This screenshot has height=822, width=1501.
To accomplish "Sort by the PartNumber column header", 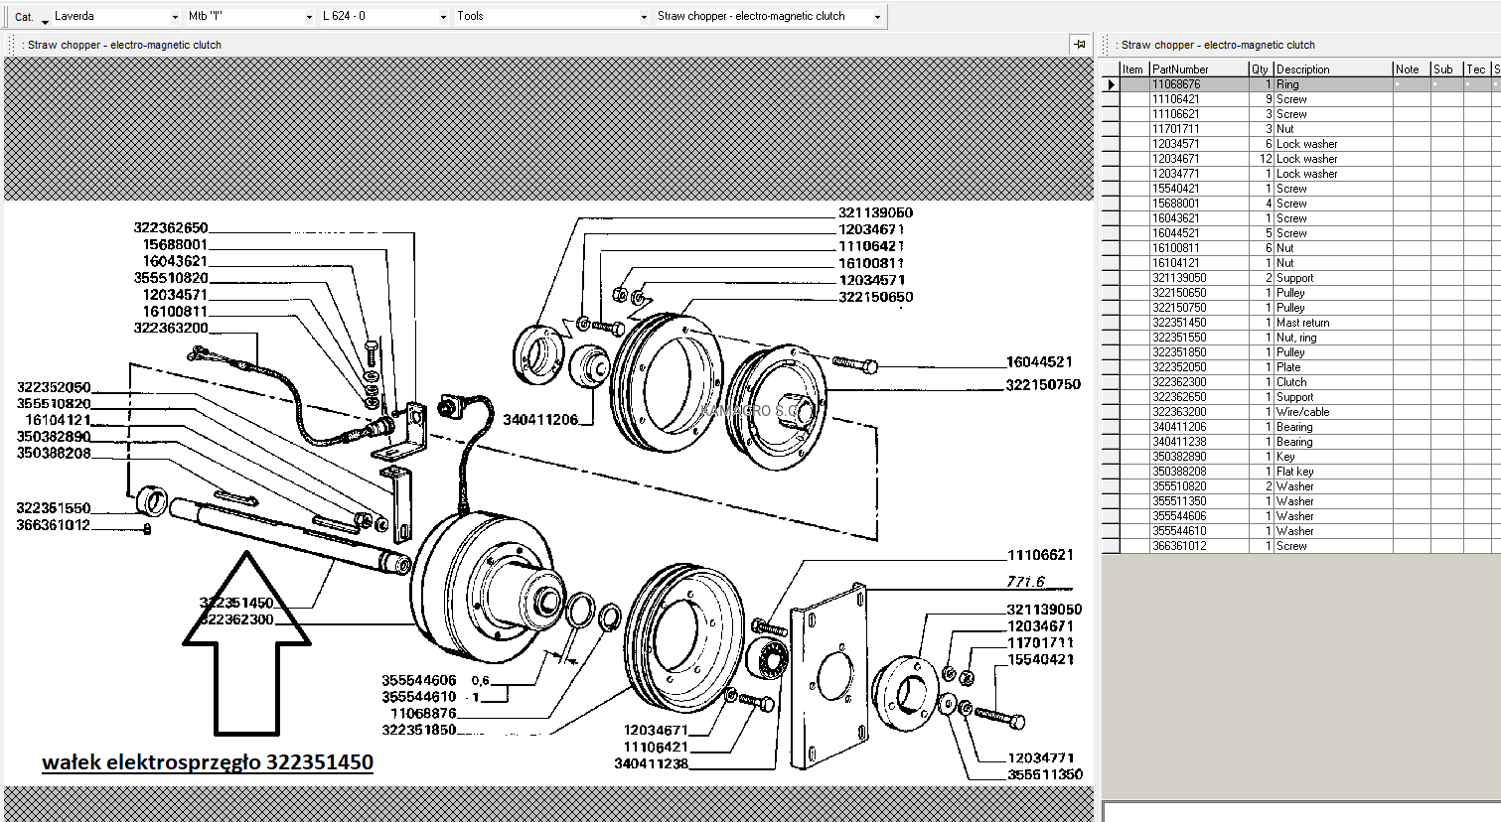I will (x=1199, y=69).
